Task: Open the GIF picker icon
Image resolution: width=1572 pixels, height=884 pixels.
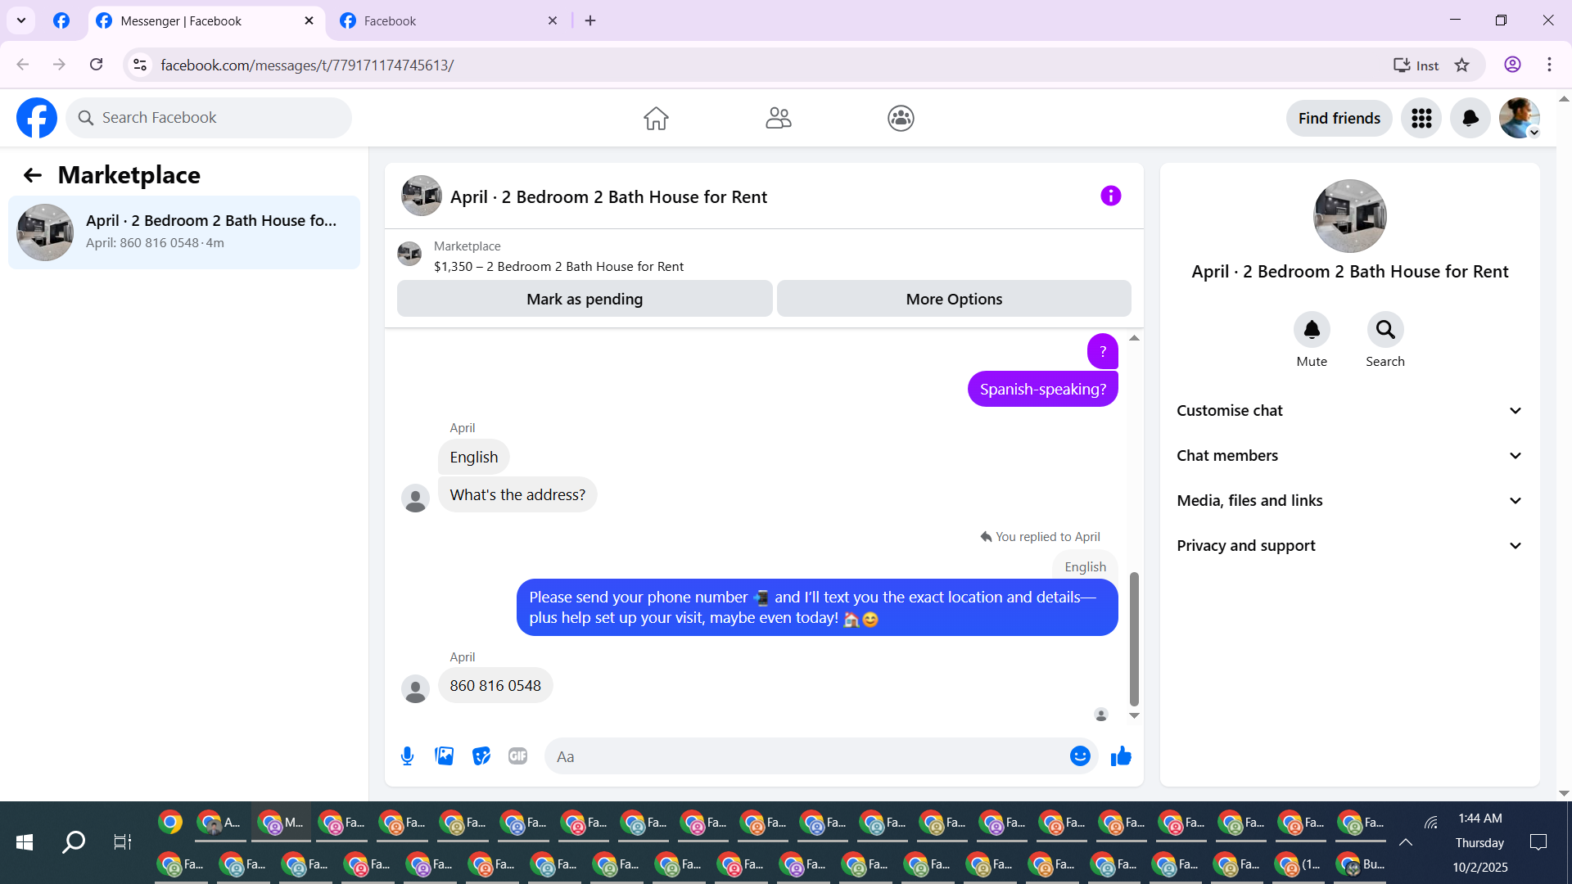Action: click(x=517, y=756)
